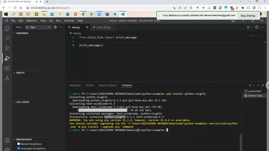The width and height of the screenshot is (269, 151).
Task: Select the TERMINAL panel tab
Action: pyautogui.click(x=127, y=86)
